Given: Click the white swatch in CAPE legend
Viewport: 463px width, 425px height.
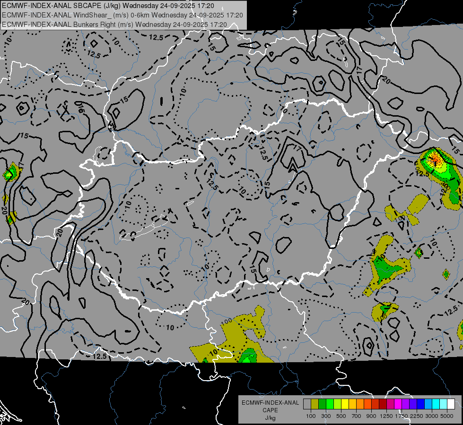Looking at the screenshot, I should (451, 404).
